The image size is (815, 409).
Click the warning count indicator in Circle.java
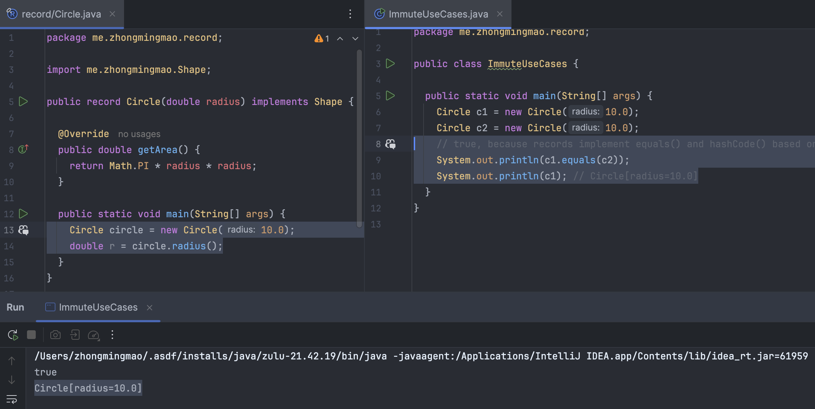(x=322, y=39)
